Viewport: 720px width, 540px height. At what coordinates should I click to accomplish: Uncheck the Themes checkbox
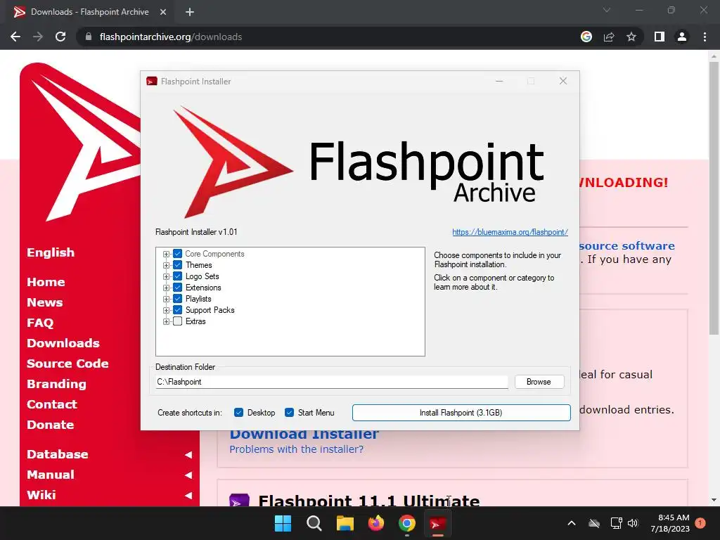point(178,265)
